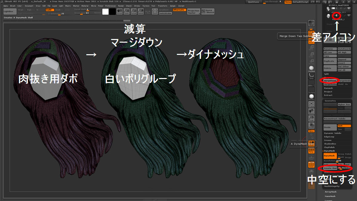
Task: Click the Move canvas icon on right shelf
Action: (311, 111)
